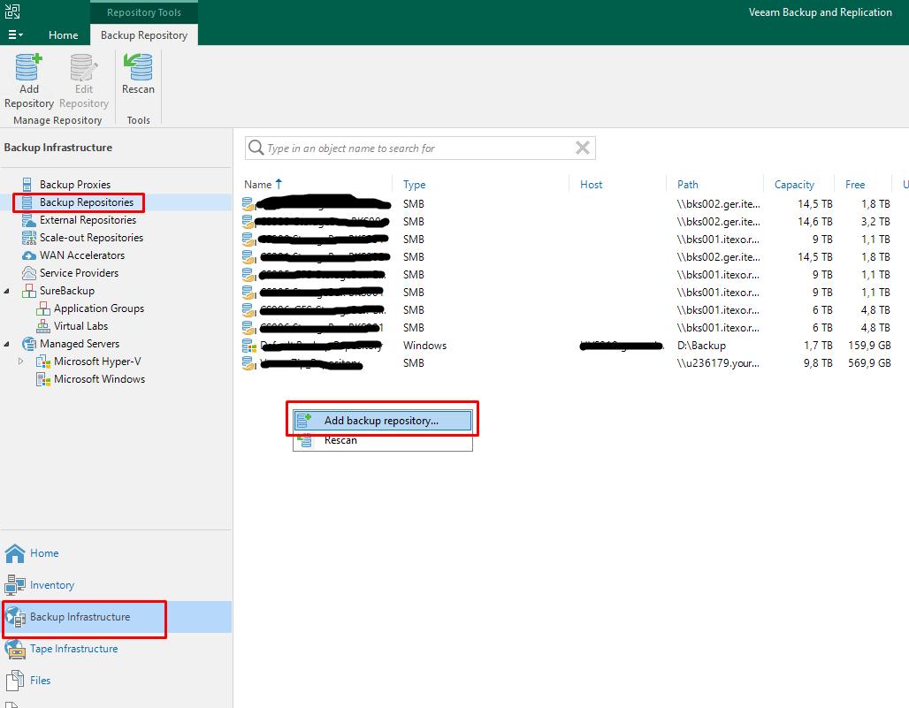This screenshot has height=708, width=909.
Task: Click the Rescan ribbon icon
Action: [138, 66]
